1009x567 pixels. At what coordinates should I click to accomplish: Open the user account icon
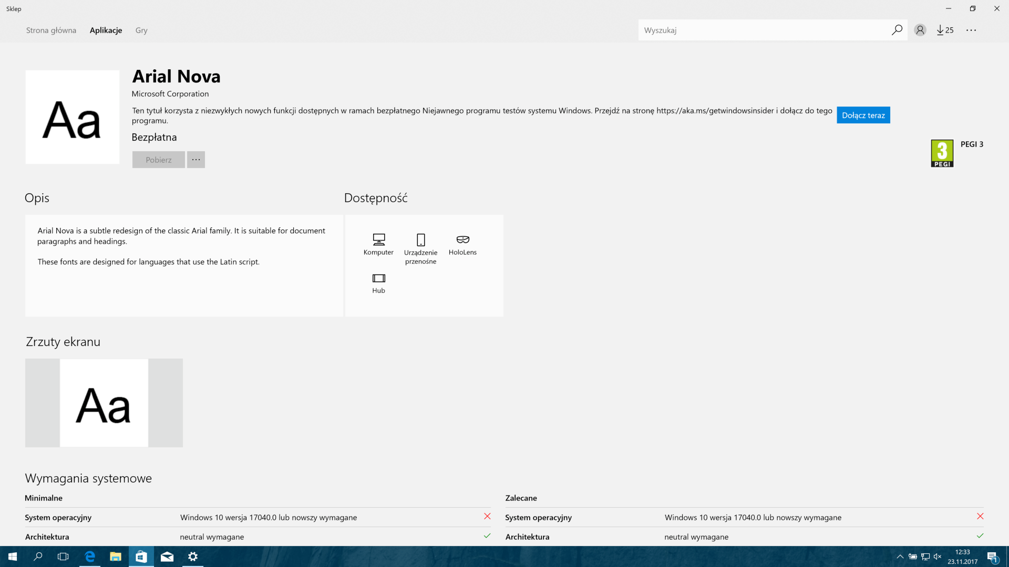click(920, 30)
